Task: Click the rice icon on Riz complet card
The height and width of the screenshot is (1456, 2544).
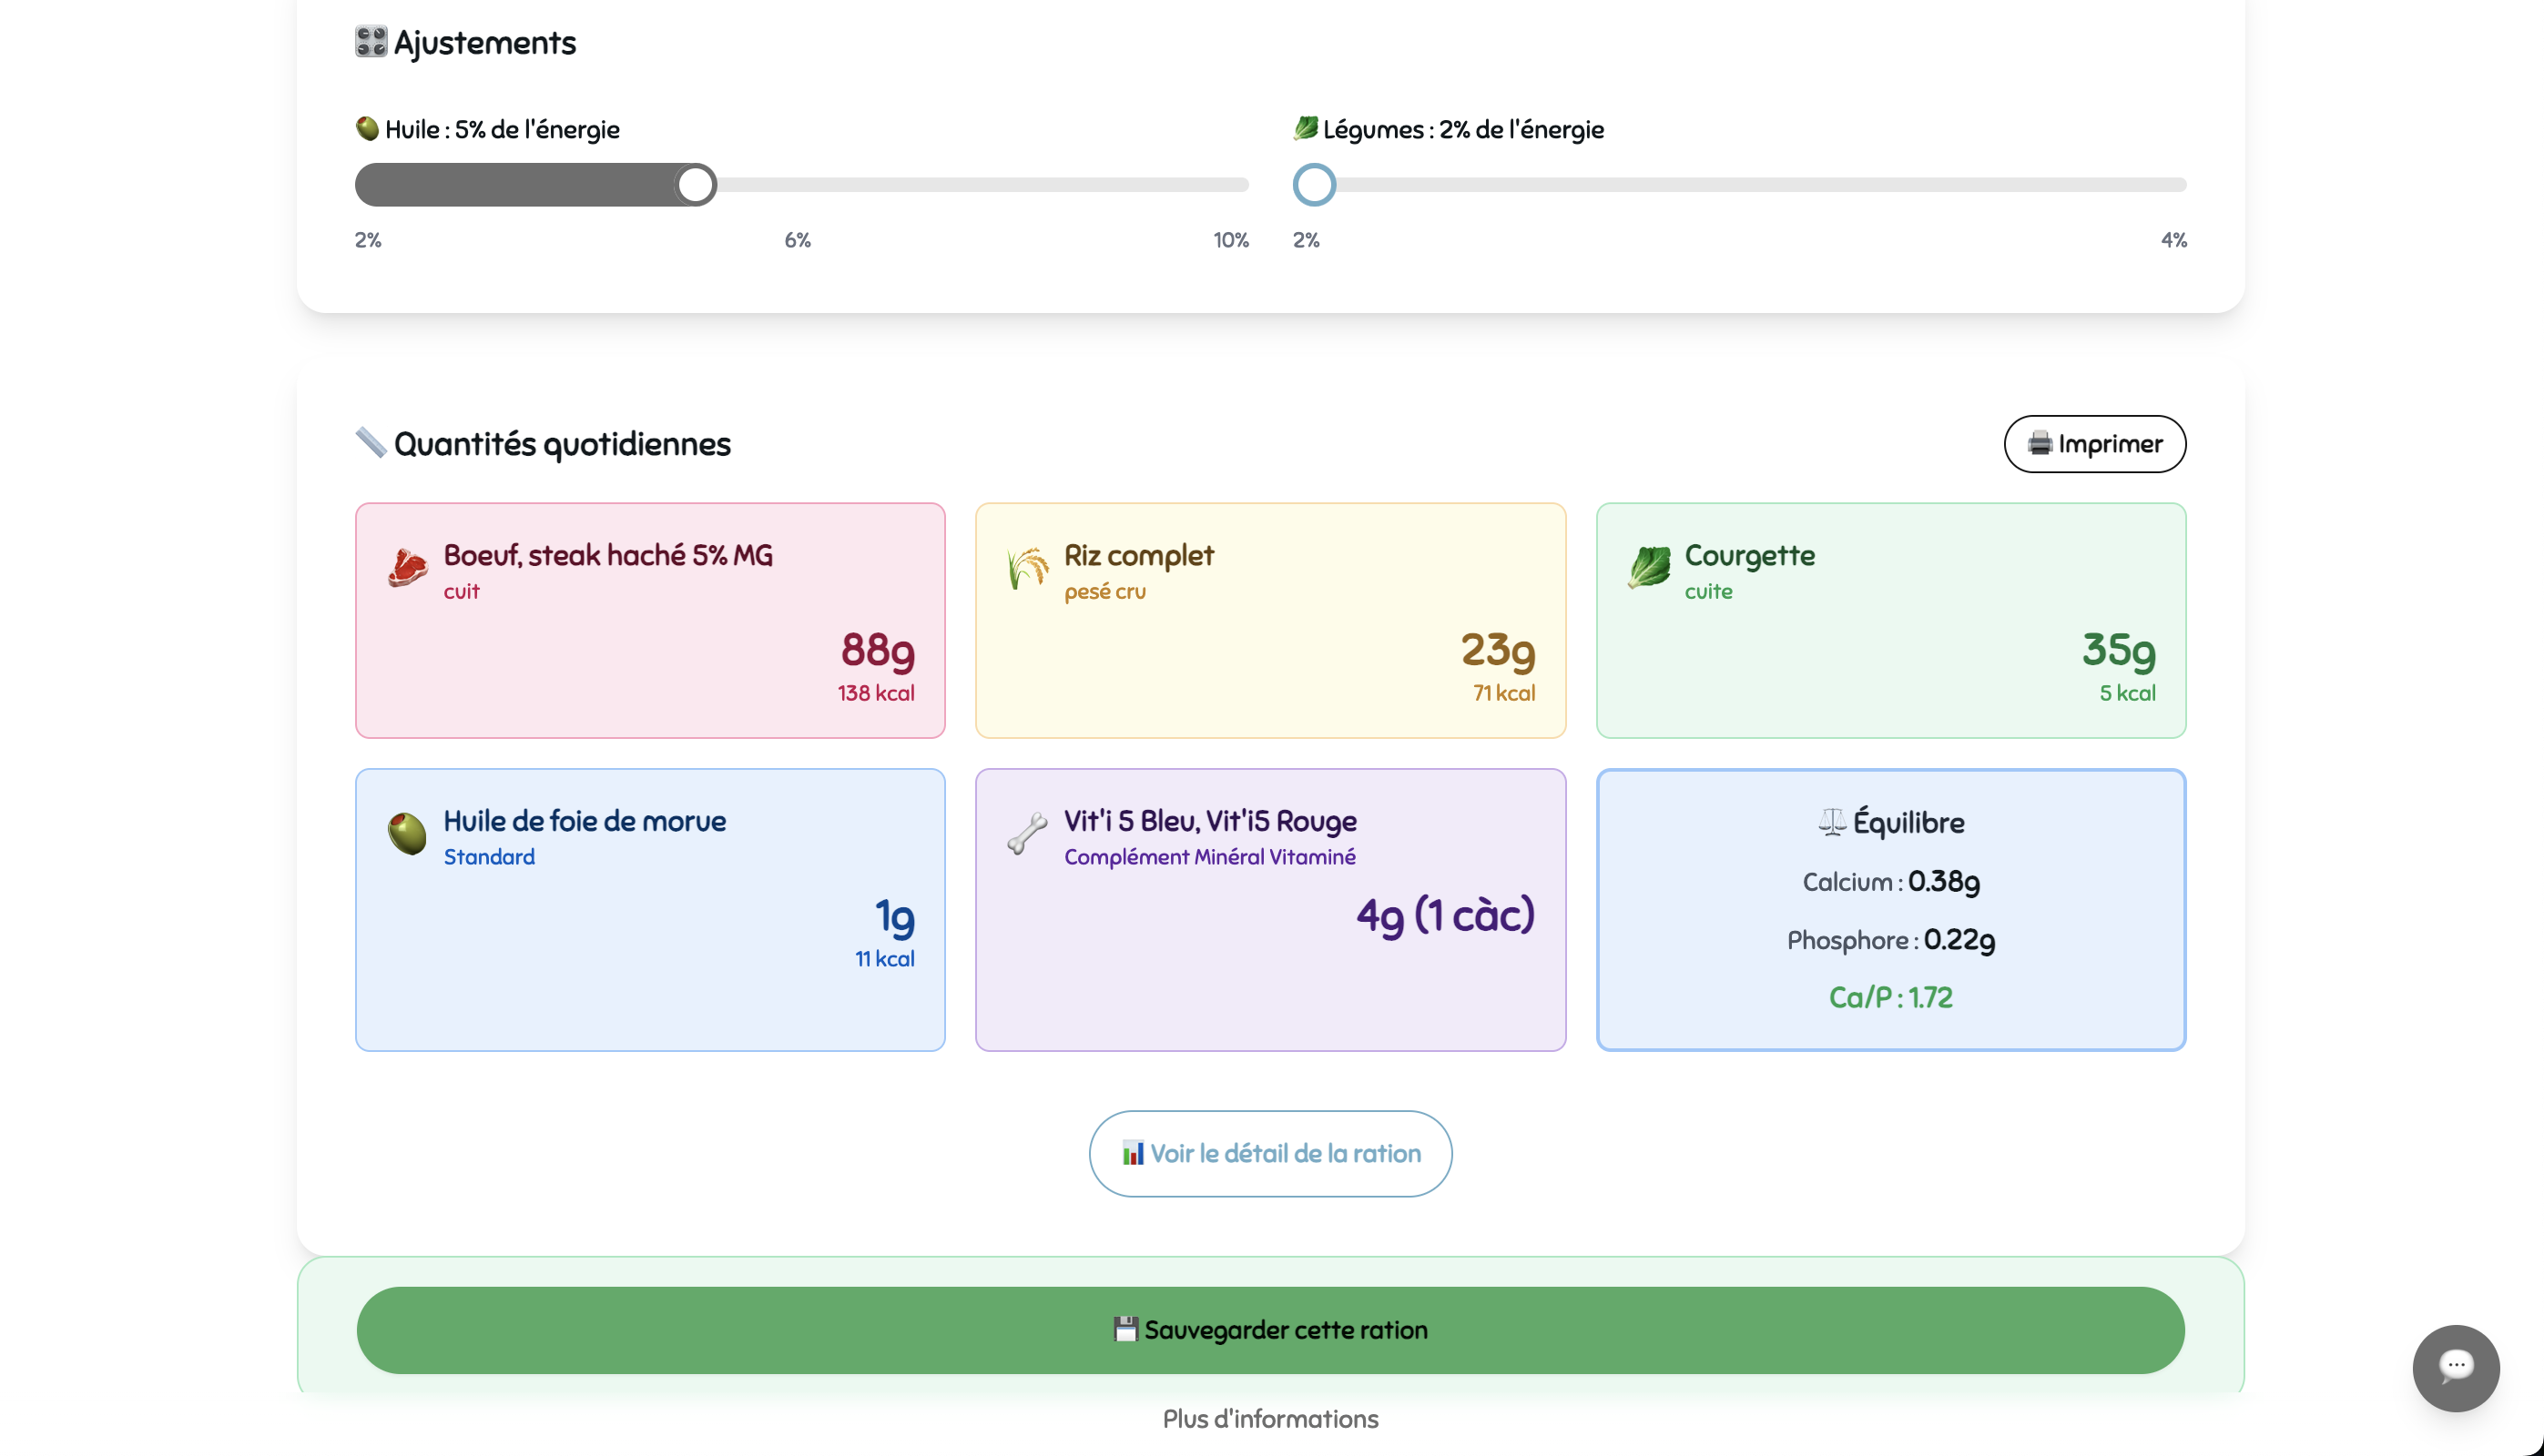Action: 1027,568
